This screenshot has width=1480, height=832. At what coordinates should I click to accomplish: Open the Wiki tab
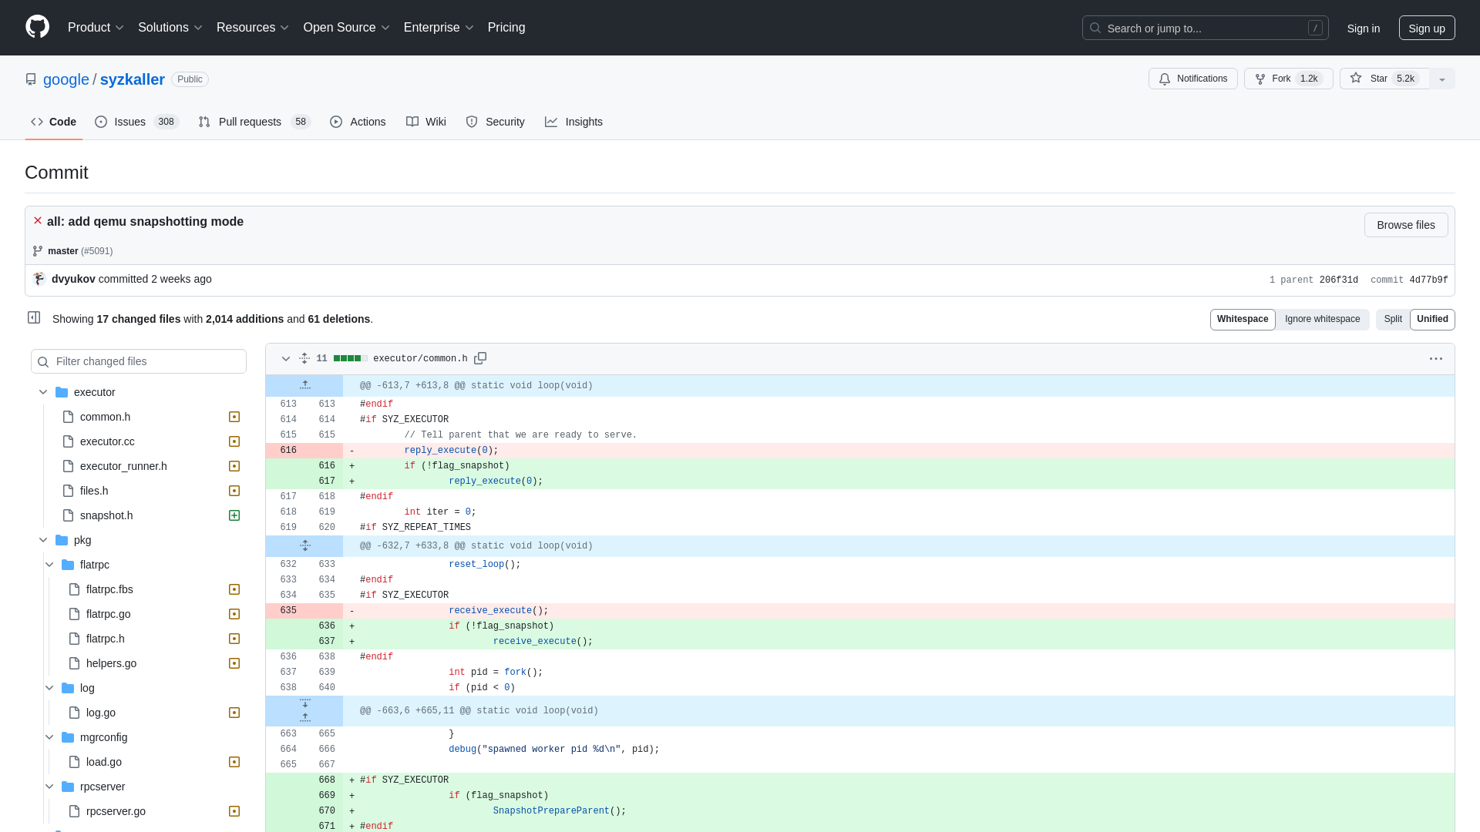pyautogui.click(x=425, y=122)
